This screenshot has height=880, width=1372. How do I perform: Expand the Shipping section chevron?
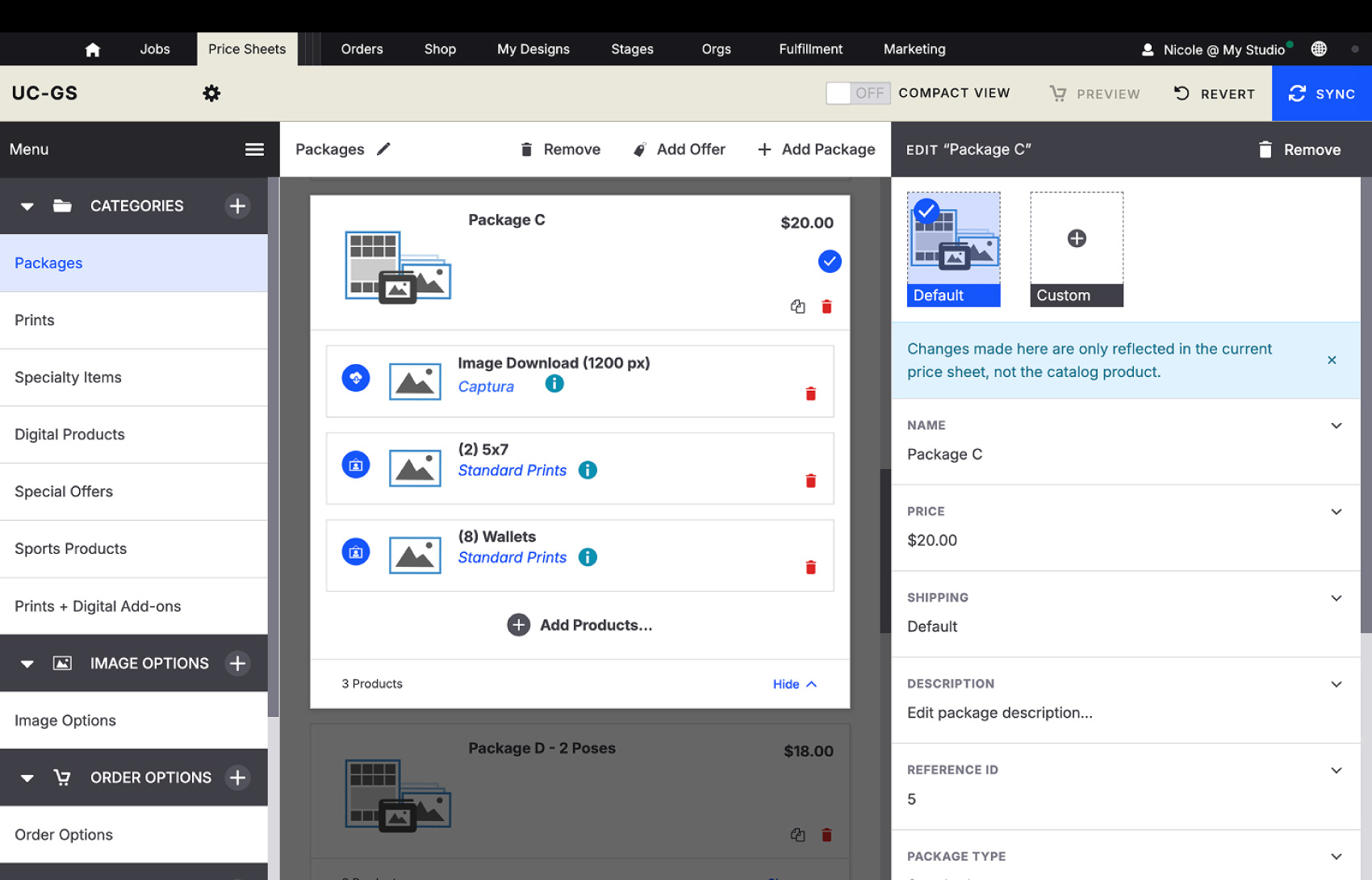[x=1336, y=598]
